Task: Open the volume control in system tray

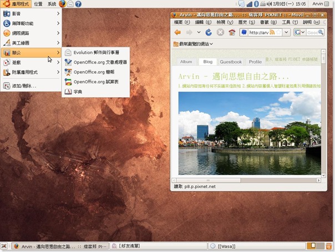Action: (269, 4)
